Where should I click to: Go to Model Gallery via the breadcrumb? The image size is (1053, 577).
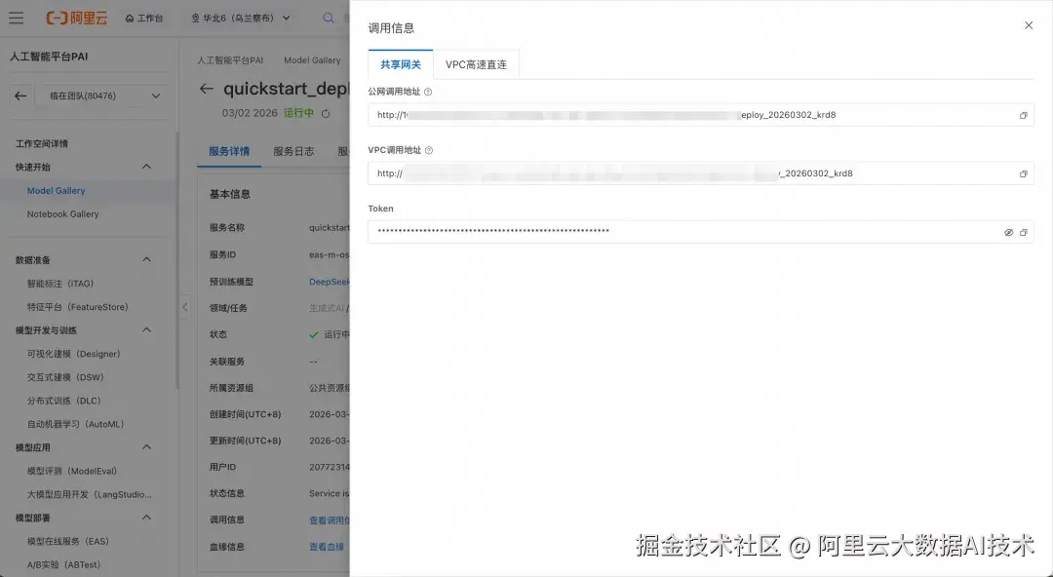click(x=312, y=59)
